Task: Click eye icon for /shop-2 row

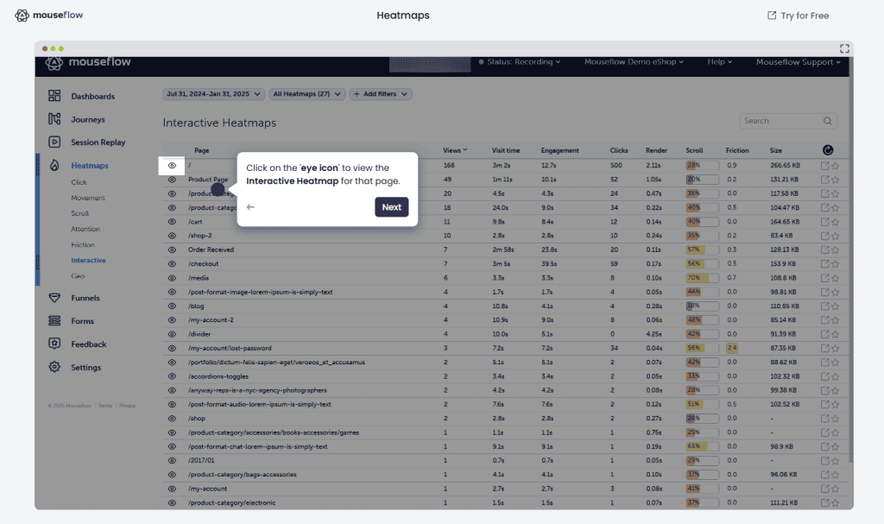Action: (172, 236)
